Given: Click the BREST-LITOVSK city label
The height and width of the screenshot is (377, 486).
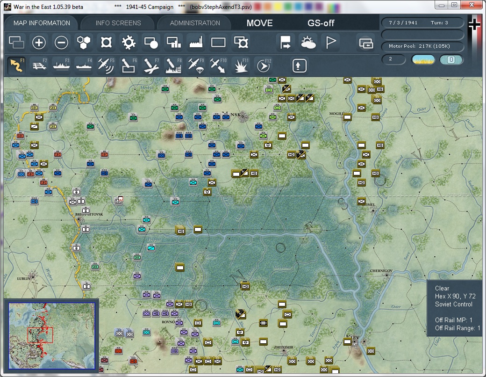Looking at the screenshot, I should [x=89, y=214].
